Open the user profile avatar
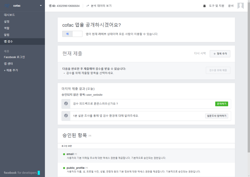This screenshot has width=250, height=177. point(240,6)
